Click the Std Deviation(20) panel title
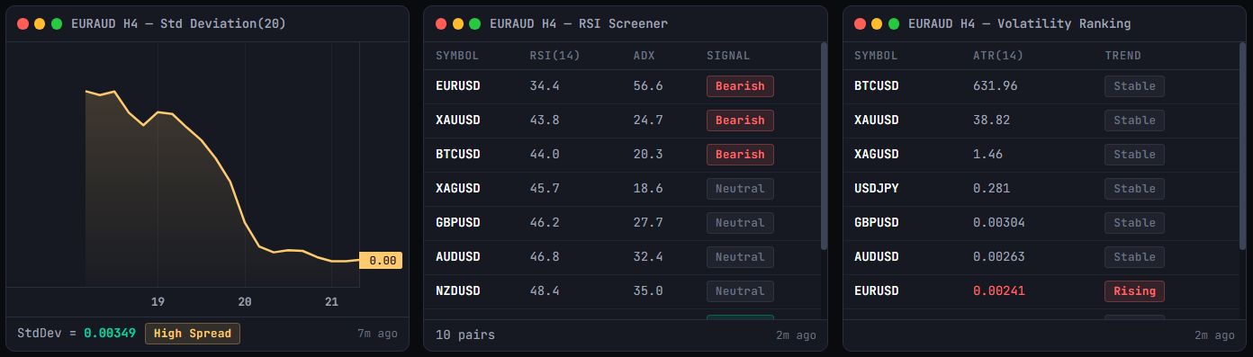The image size is (1253, 357). coord(178,23)
